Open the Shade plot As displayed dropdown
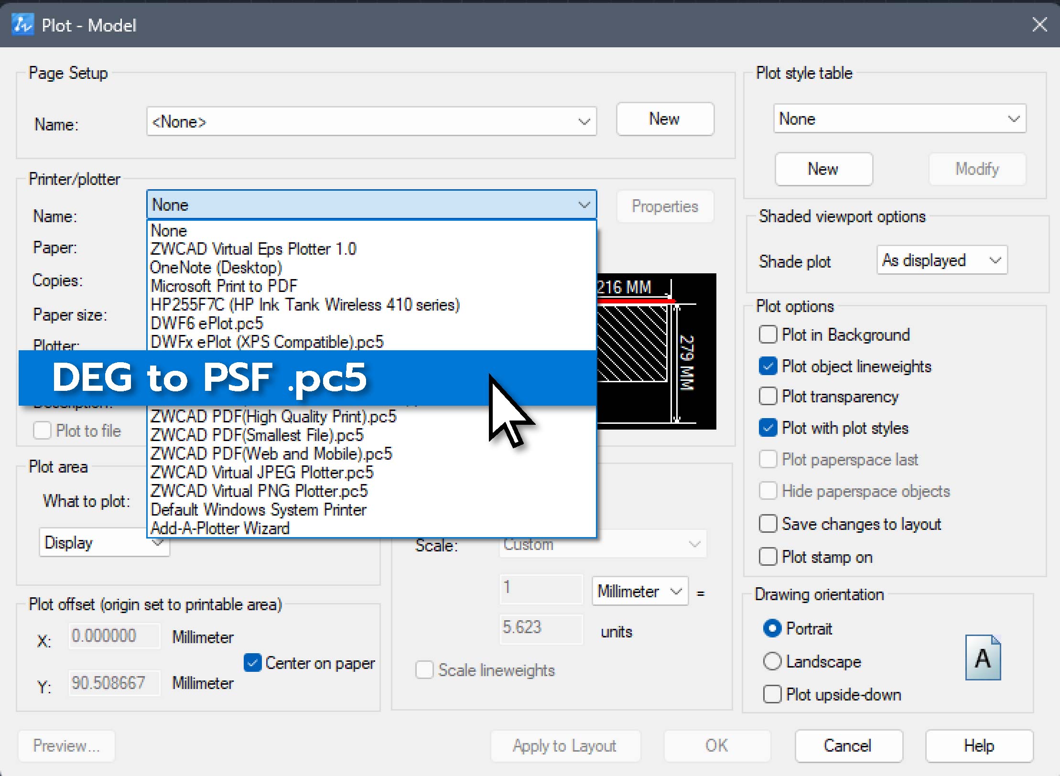 (x=942, y=260)
